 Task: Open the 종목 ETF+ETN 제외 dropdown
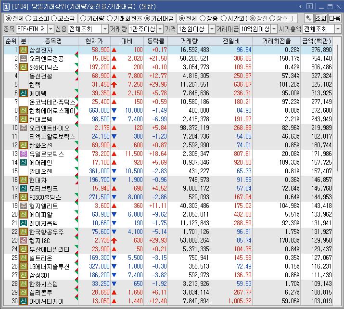click(x=51, y=29)
